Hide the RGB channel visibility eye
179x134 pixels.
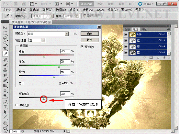(126, 35)
